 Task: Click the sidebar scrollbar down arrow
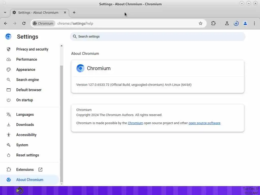[61, 184]
